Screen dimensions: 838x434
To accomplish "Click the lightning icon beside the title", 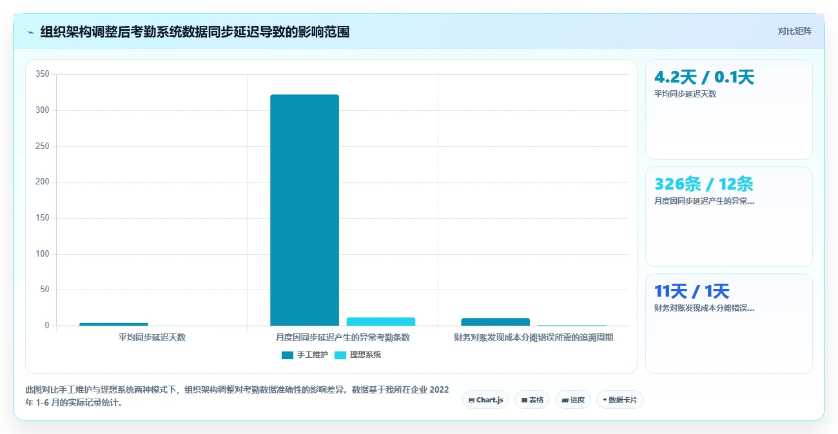I will click(30, 32).
